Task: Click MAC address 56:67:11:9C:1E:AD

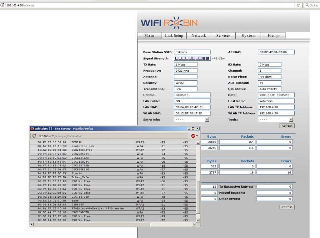Action: point(52,181)
